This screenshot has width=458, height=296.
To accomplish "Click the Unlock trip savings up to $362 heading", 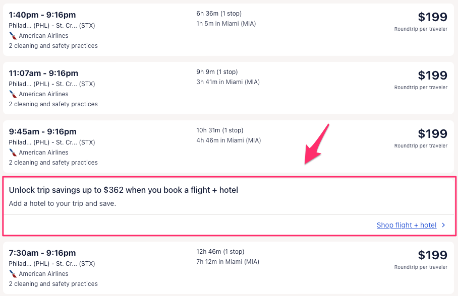I will (123, 190).
